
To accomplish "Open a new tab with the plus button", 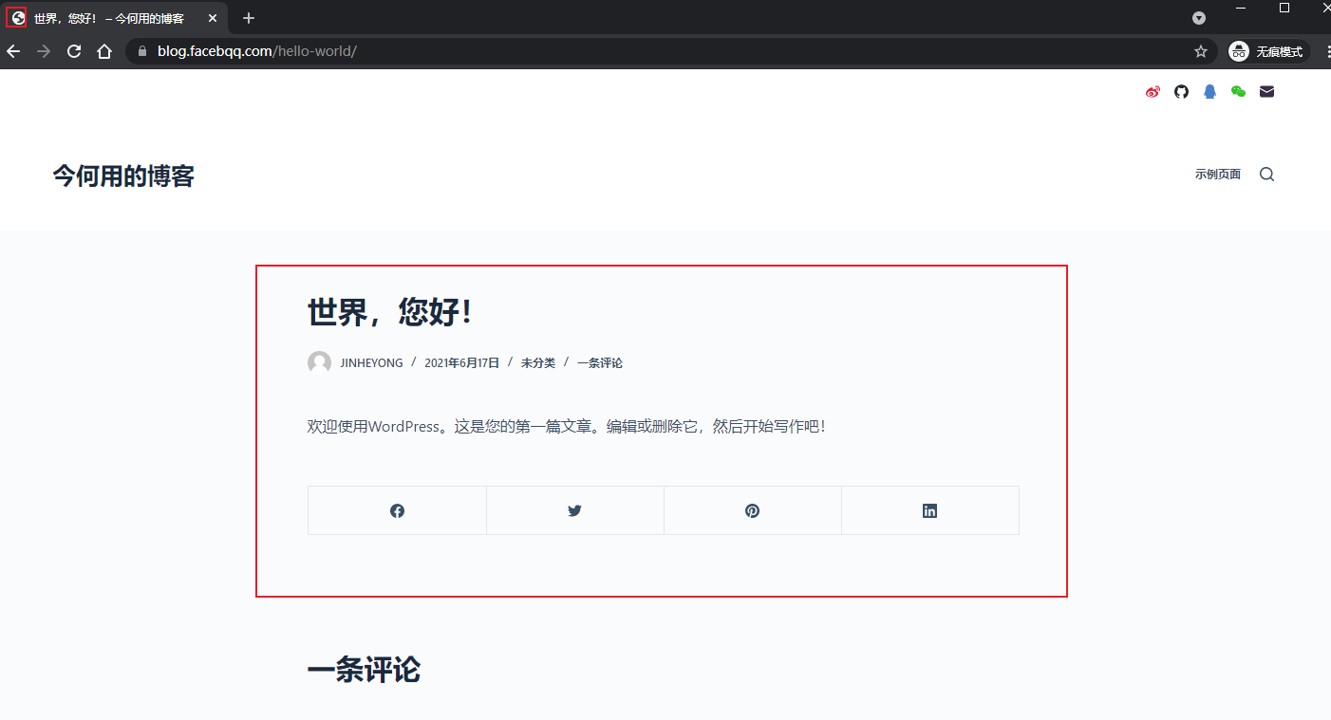I will 249,18.
